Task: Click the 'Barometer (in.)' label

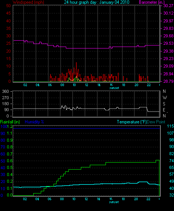Action: 152,2
